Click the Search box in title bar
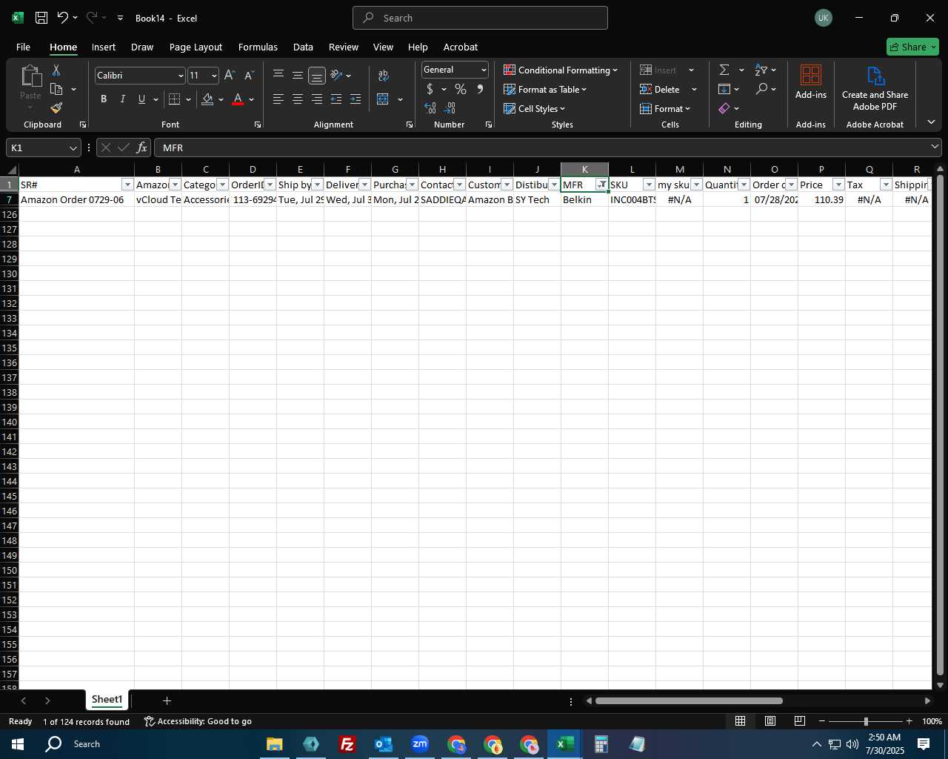Screen dimensions: 948x759 (x=480, y=18)
